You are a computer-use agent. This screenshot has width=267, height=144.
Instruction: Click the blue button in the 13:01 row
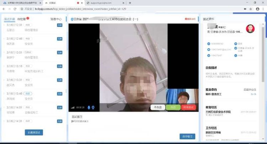59,52
